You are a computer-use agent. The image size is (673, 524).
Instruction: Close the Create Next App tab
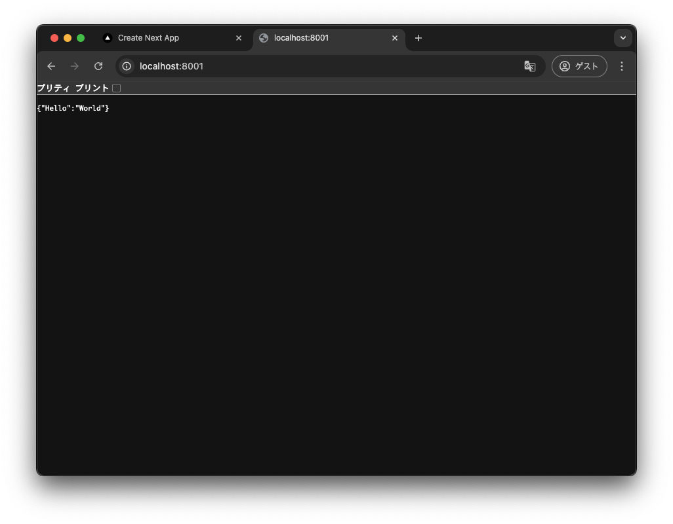click(239, 38)
